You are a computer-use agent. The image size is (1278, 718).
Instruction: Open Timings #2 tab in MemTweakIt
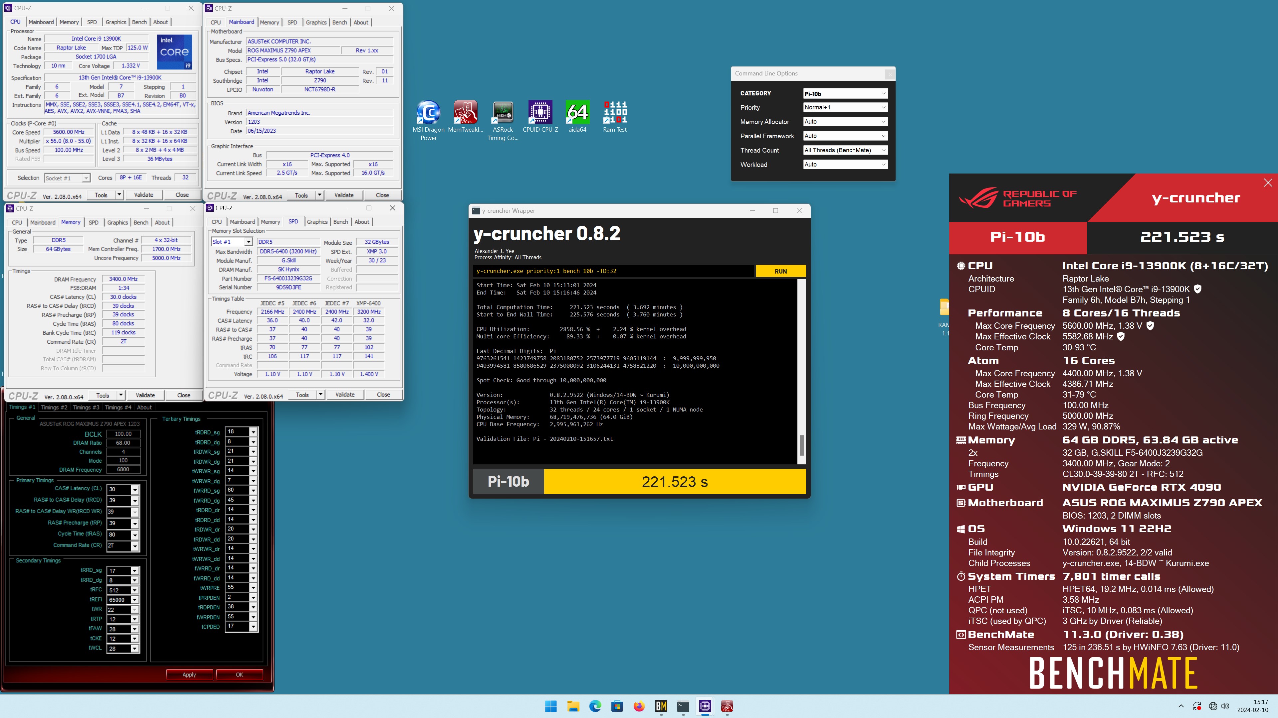54,407
